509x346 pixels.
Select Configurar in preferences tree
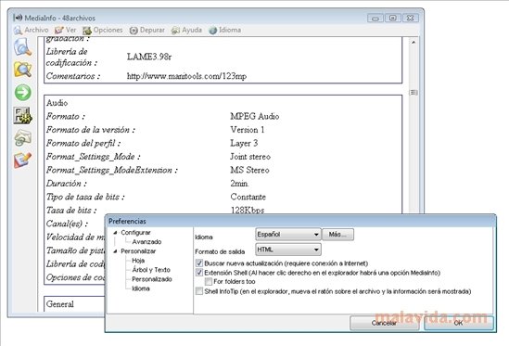point(135,233)
